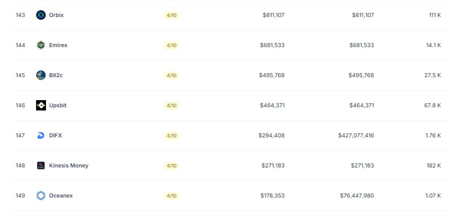Click the DIFX exchange logo icon

coord(41,135)
